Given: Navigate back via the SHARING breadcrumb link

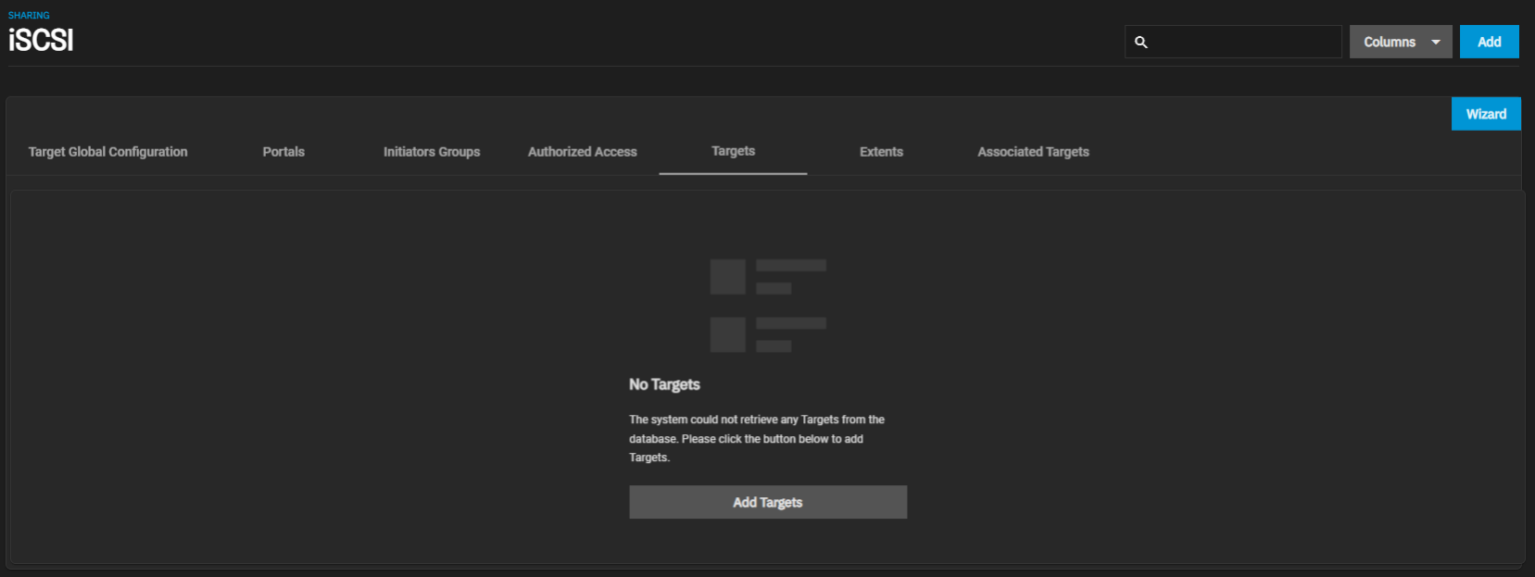Looking at the screenshot, I should coord(28,14).
